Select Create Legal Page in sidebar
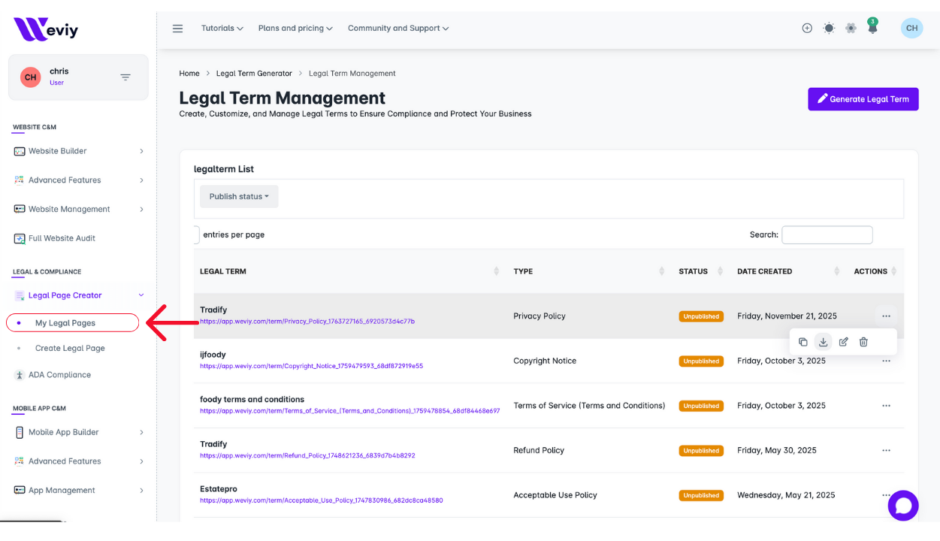 pos(70,349)
